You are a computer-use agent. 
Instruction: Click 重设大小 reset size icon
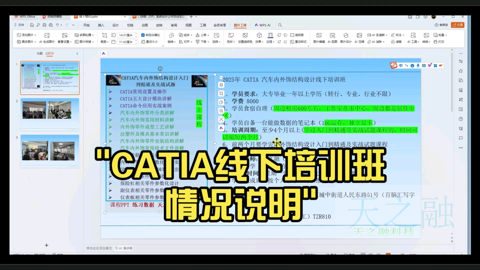[149, 42]
